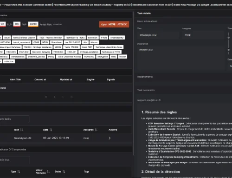
Task: Select the Tactic Credential Access tag
Action: click(x=69, y=57)
